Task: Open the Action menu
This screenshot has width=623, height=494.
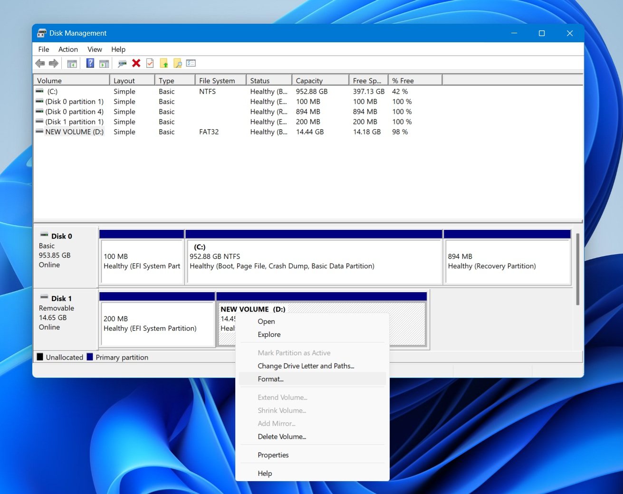Action: [68, 49]
